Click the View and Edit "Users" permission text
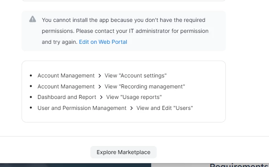The image size is (269, 167). [165, 108]
